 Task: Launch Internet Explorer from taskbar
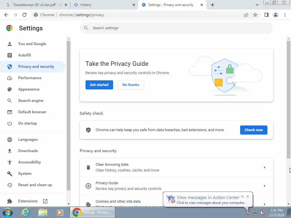coord(25,212)
